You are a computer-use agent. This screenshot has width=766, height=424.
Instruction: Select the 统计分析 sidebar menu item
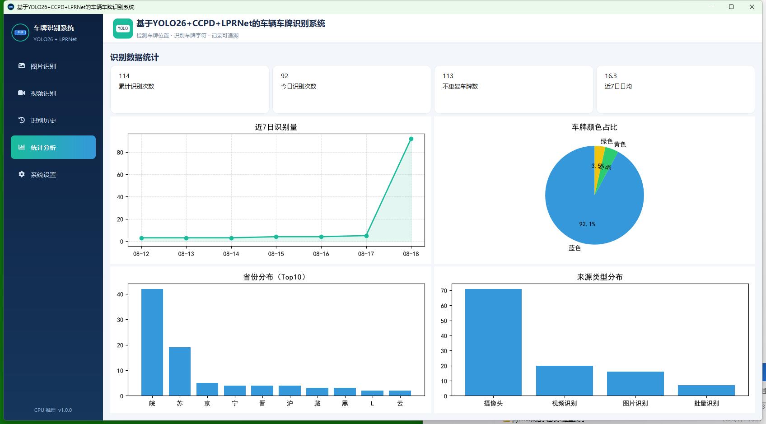click(53, 147)
